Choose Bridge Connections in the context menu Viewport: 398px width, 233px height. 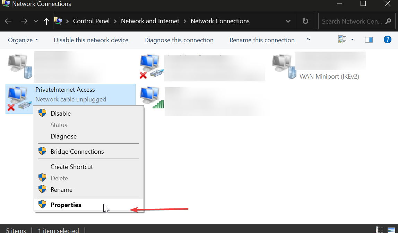pos(77,151)
